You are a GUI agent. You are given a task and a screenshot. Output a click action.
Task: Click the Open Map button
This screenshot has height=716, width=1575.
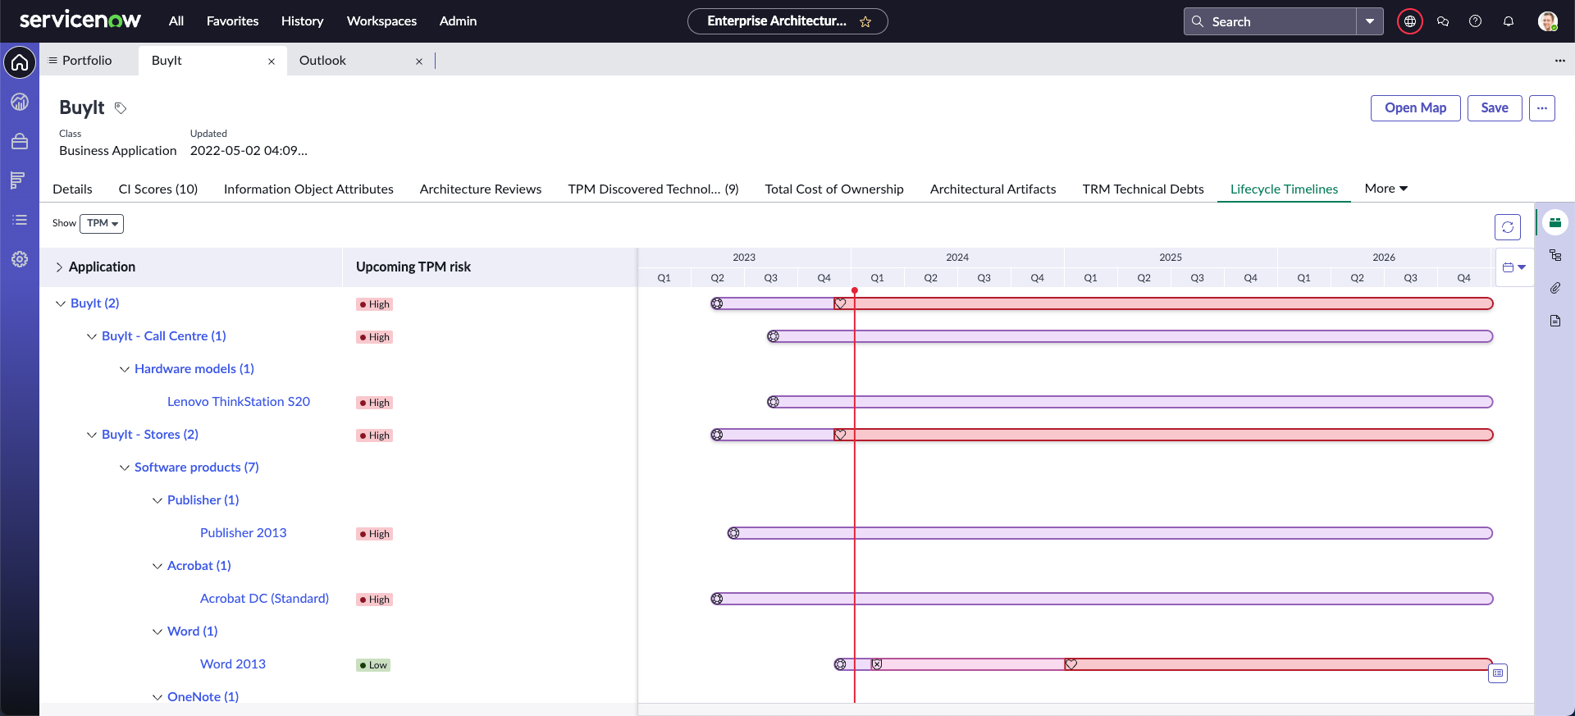[1415, 108]
